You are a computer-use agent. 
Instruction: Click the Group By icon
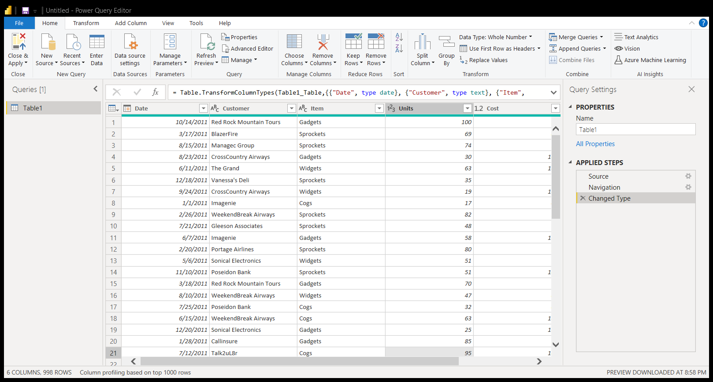click(446, 41)
